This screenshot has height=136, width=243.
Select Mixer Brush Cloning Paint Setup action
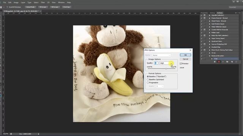point(222,50)
